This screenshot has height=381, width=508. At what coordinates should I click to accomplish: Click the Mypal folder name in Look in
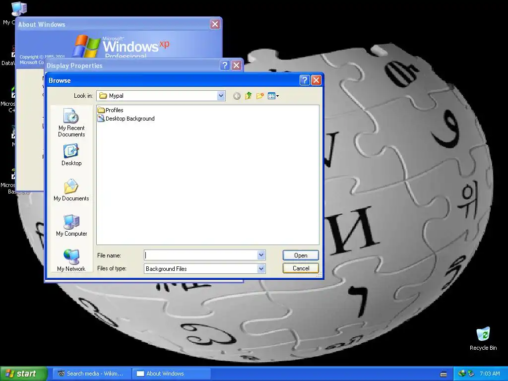(x=116, y=96)
